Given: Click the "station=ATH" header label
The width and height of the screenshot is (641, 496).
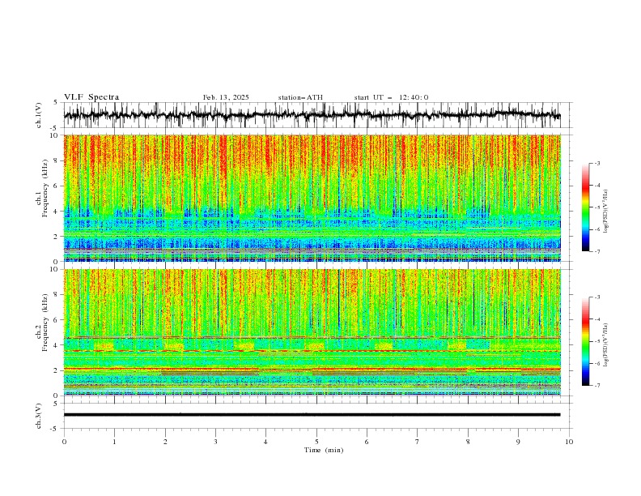Looking at the screenshot, I should (x=300, y=97).
